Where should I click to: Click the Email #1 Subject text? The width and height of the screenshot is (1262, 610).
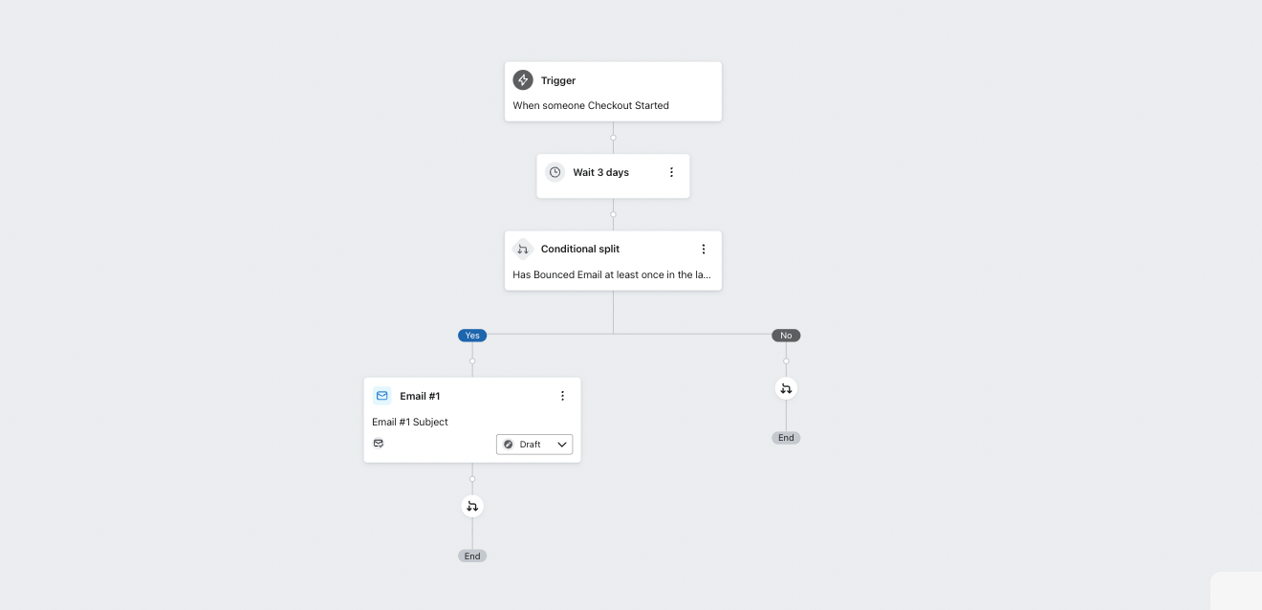[410, 422]
